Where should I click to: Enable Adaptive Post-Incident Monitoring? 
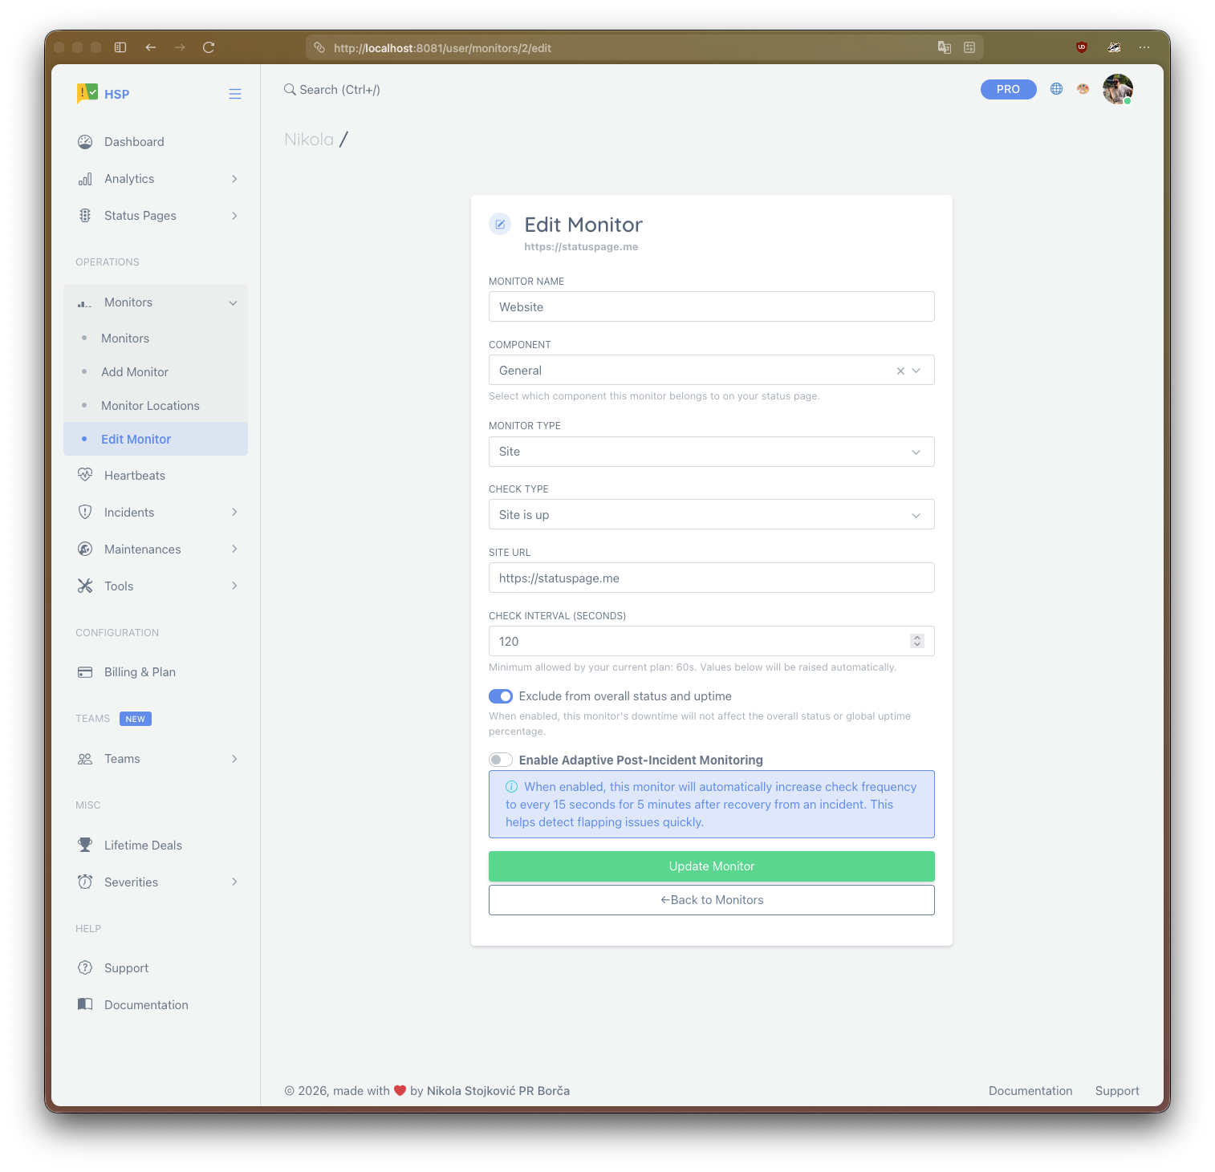[500, 760]
